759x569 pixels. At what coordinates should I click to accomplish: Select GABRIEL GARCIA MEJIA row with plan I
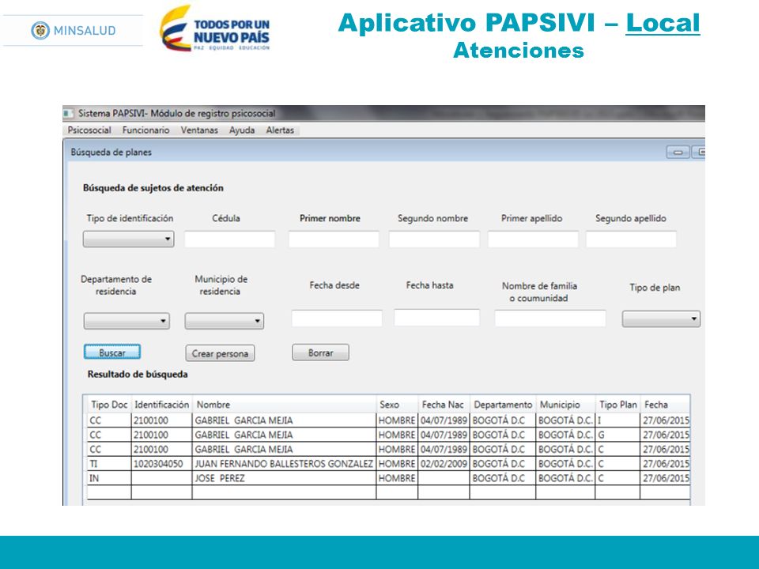point(389,420)
